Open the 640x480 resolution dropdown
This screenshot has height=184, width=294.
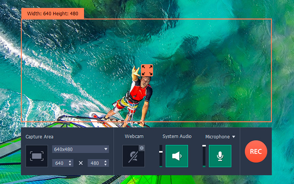(80, 149)
